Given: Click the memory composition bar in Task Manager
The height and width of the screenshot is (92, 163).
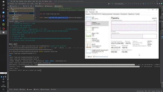Looking at the screenshot, I should (x=134, y=36).
